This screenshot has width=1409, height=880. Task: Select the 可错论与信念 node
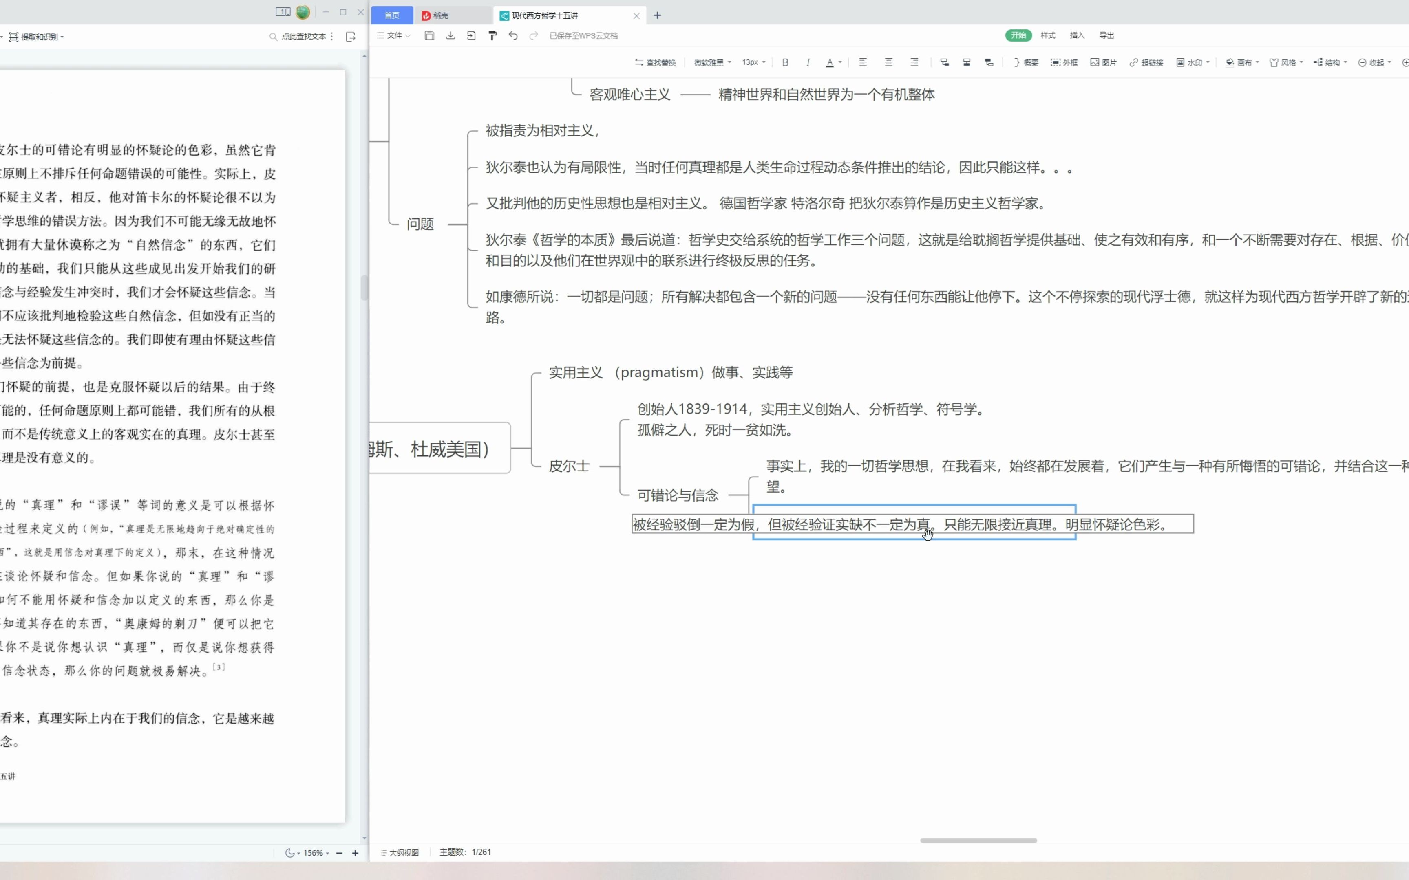coord(678,495)
